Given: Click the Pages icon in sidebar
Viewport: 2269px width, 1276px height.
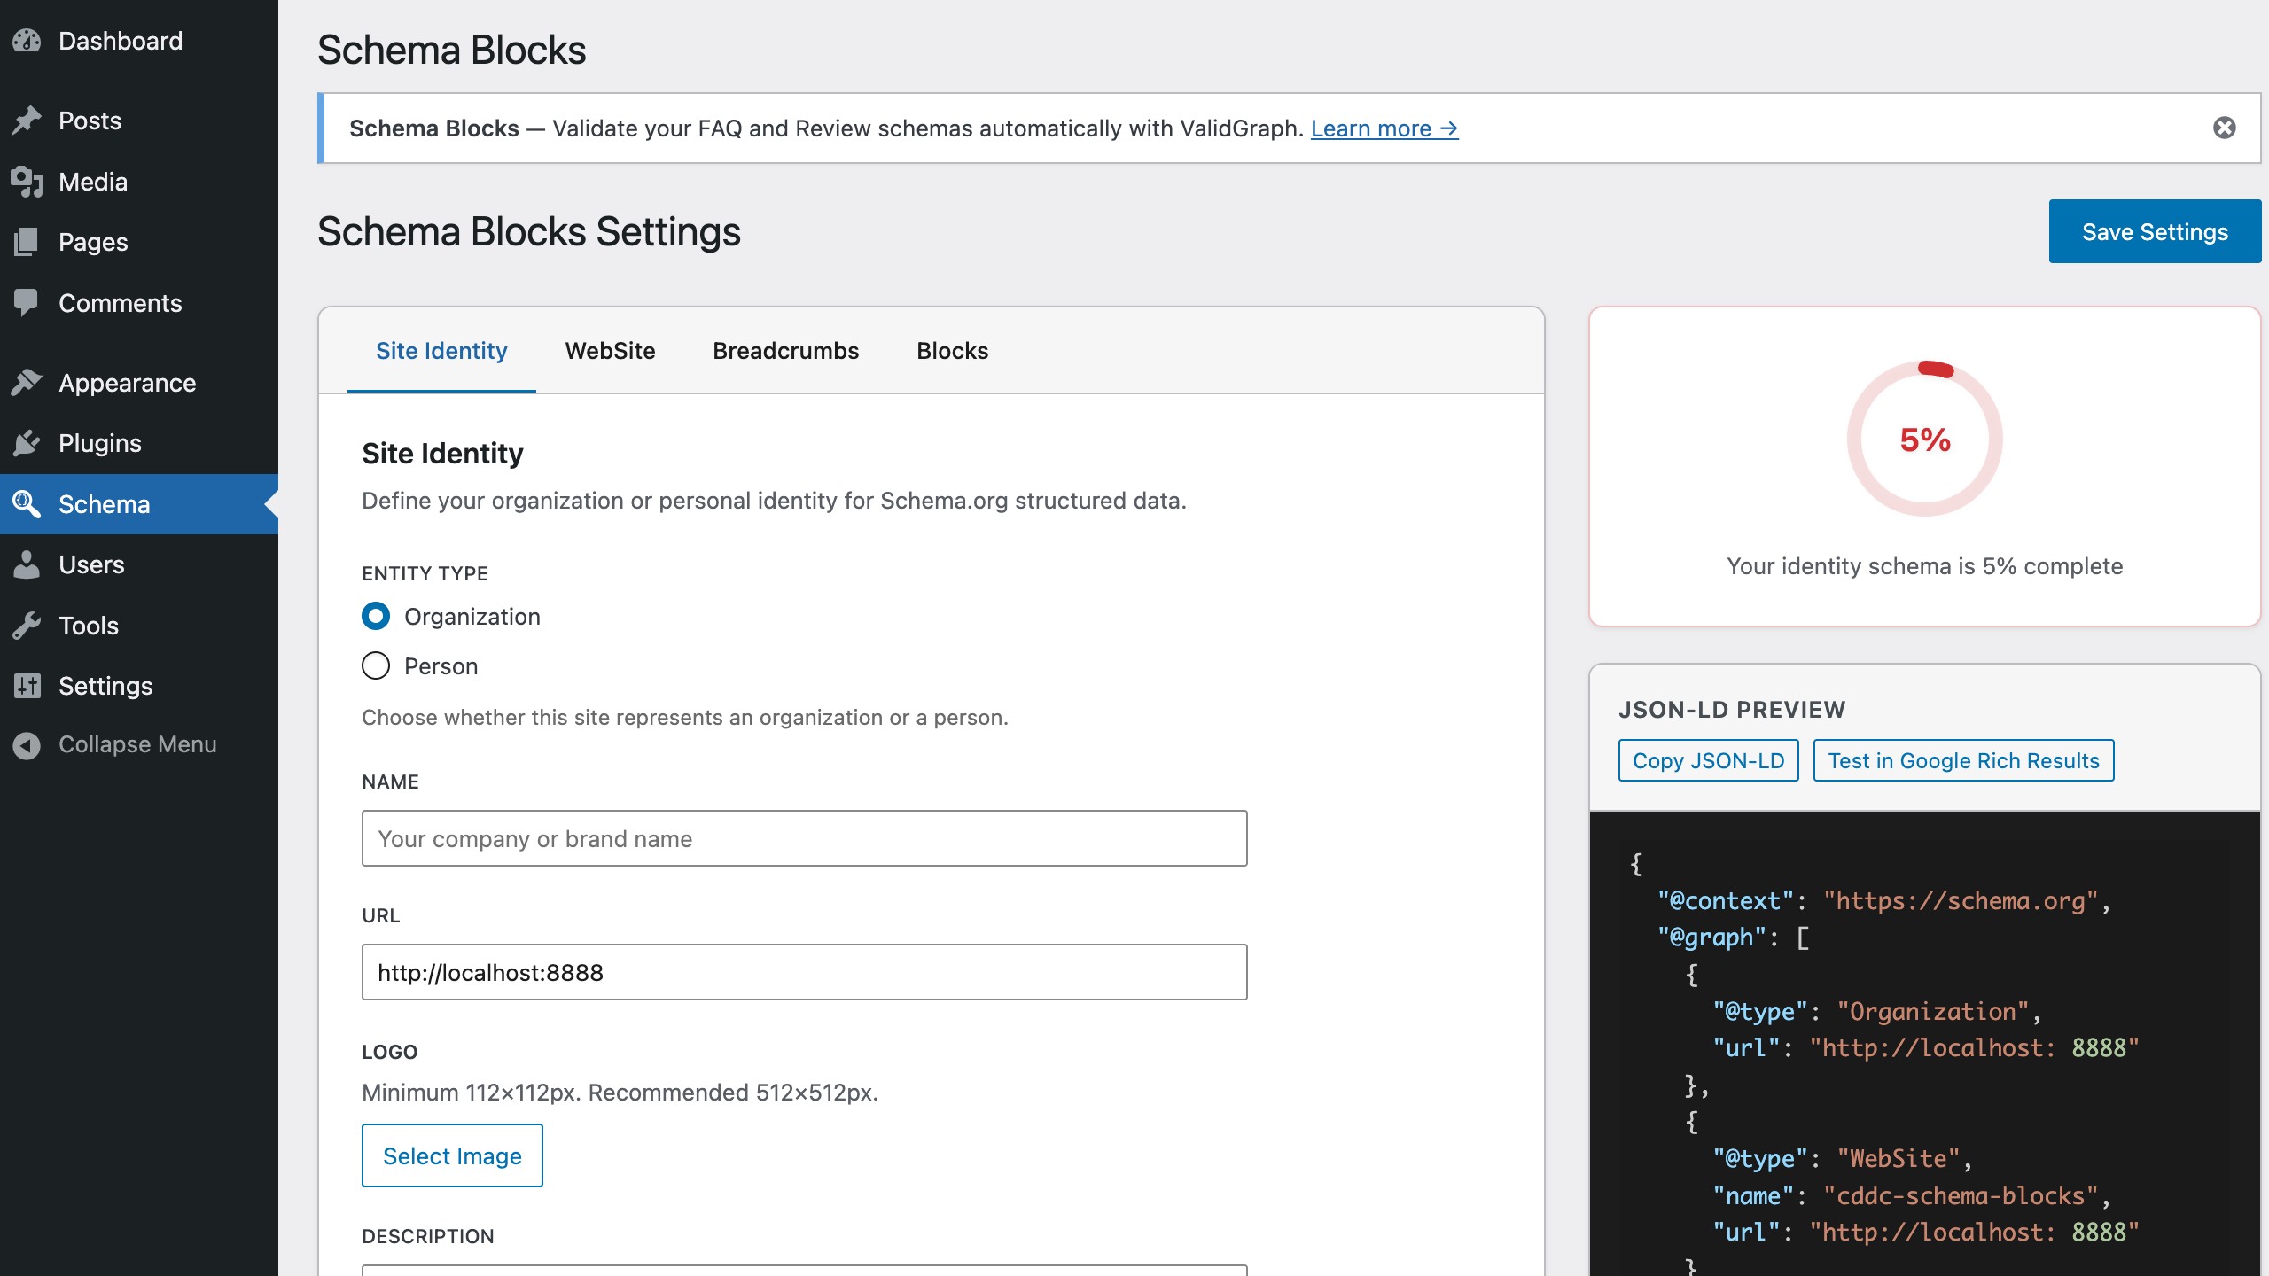Looking at the screenshot, I should coord(27,242).
